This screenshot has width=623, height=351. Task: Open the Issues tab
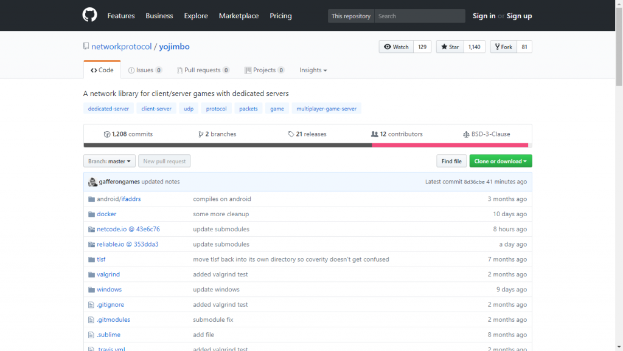[x=145, y=70]
